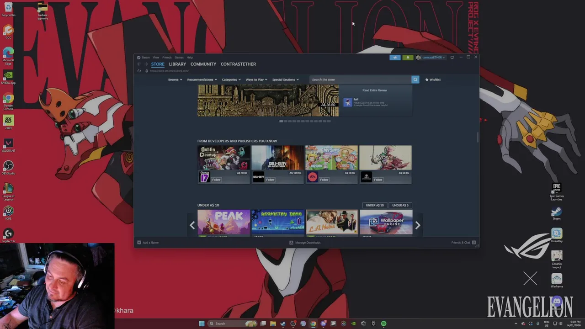Expand the Special Sections dropdown
This screenshot has width=585, height=329.
pyautogui.click(x=286, y=80)
